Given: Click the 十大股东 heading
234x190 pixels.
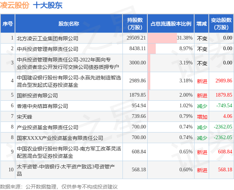Looking at the screenshot, I should tap(48, 5).
